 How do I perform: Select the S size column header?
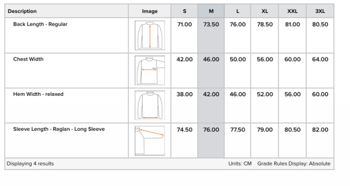click(185, 11)
